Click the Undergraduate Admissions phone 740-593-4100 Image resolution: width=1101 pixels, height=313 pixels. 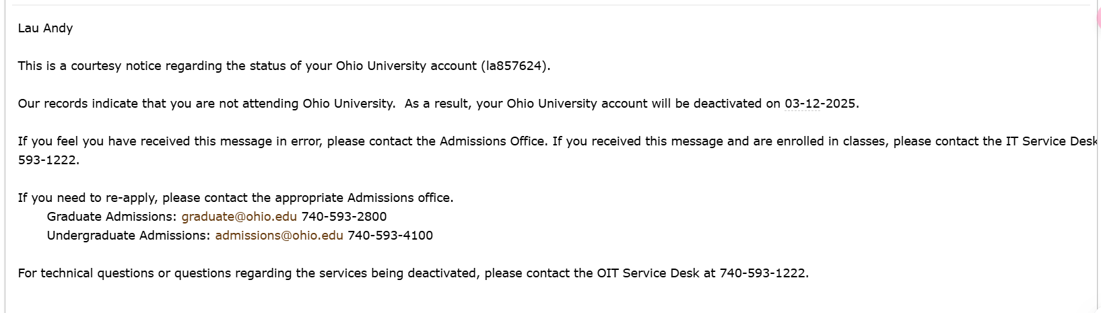point(391,236)
